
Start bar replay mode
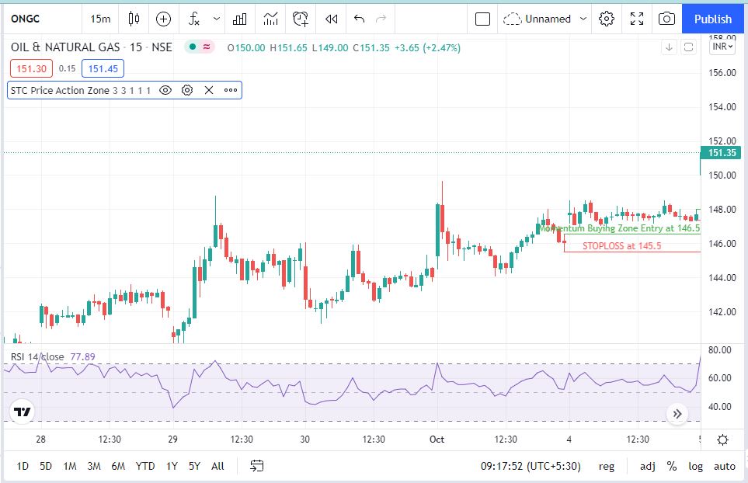(331, 19)
